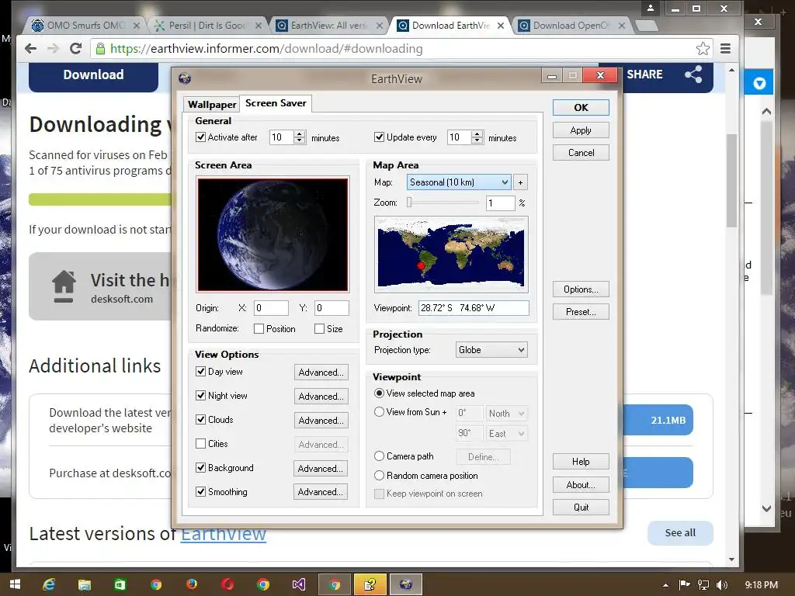Go back with the browser back arrow
The height and width of the screenshot is (596, 795).
point(30,49)
